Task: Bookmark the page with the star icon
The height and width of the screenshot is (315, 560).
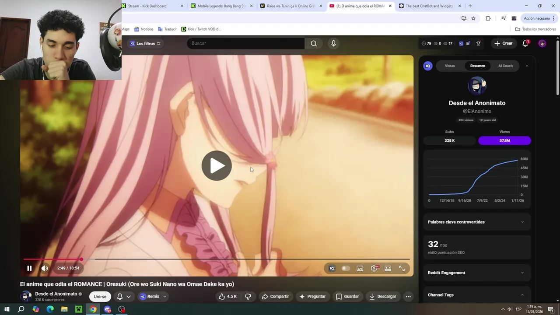Action: pyautogui.click(x=473, y=18)
